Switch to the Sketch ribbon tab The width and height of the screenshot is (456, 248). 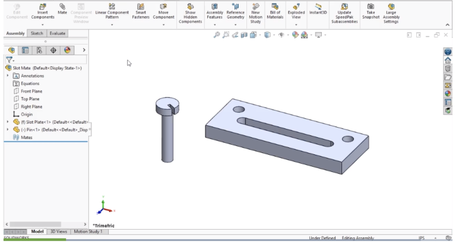pyautogui.click(x=37, y=34)
